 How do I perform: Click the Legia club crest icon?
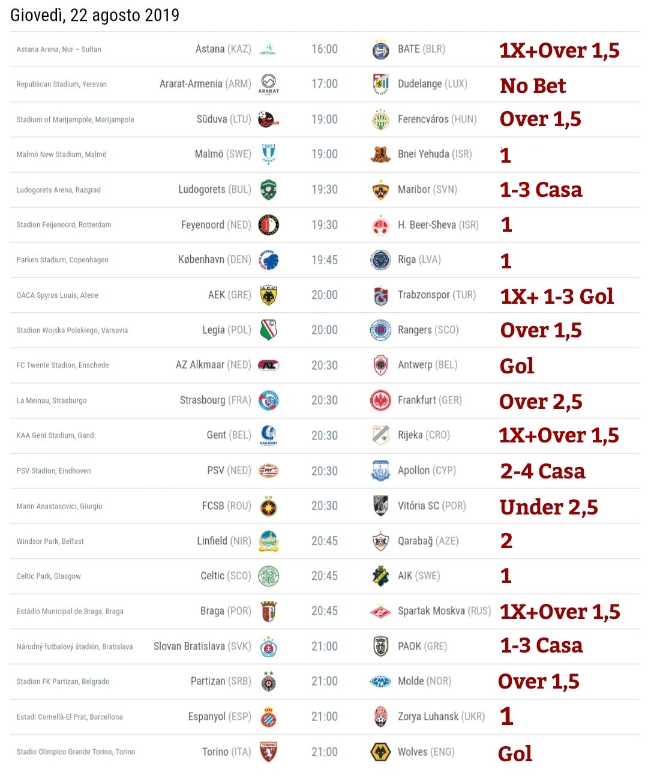[x=268, y=330]
